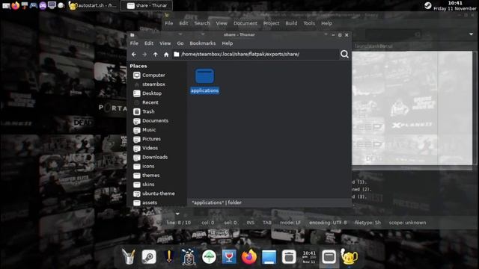Image resolution: width=479 pixels, height=269 pixels.
Task: Open Thunar File menu
Action: (134, 43)
